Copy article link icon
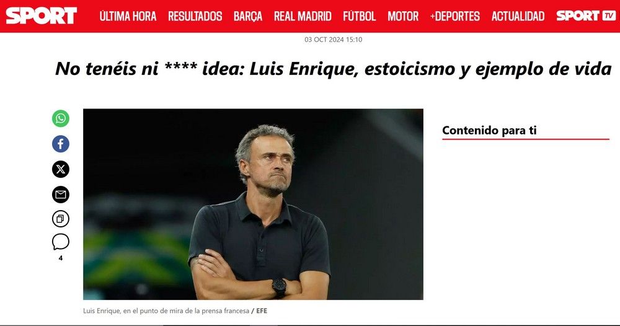620x326 pixels. pos(61,219)
